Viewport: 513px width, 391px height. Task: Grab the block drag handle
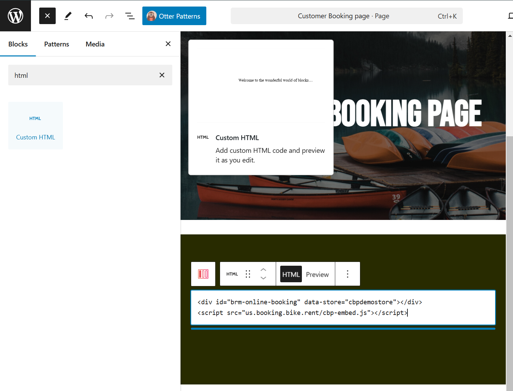(248, 274)
